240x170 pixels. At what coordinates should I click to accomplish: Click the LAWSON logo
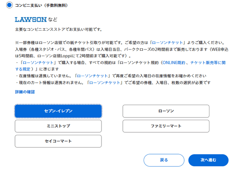pos(31,19)
